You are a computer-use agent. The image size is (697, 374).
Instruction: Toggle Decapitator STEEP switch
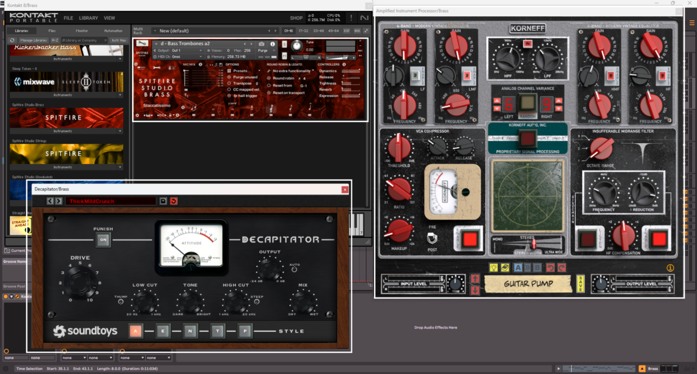click(x=257, y=302)
